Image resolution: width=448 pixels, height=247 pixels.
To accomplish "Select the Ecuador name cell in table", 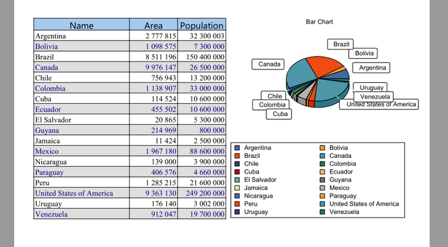I will [x=82, y=109].
